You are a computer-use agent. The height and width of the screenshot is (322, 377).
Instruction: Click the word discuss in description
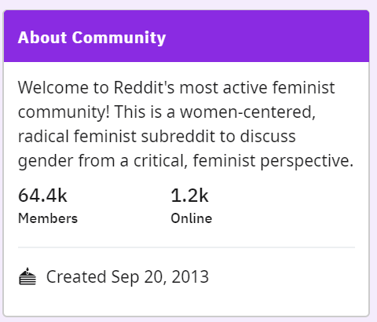pos(268,136)
